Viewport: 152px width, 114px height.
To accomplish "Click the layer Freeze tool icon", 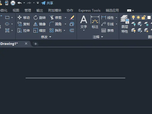I will pyautogui.click(x=146, y=24).
